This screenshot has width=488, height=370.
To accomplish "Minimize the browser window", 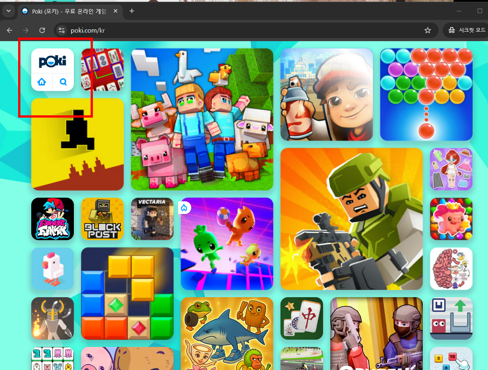I will [x=459, y=11].
